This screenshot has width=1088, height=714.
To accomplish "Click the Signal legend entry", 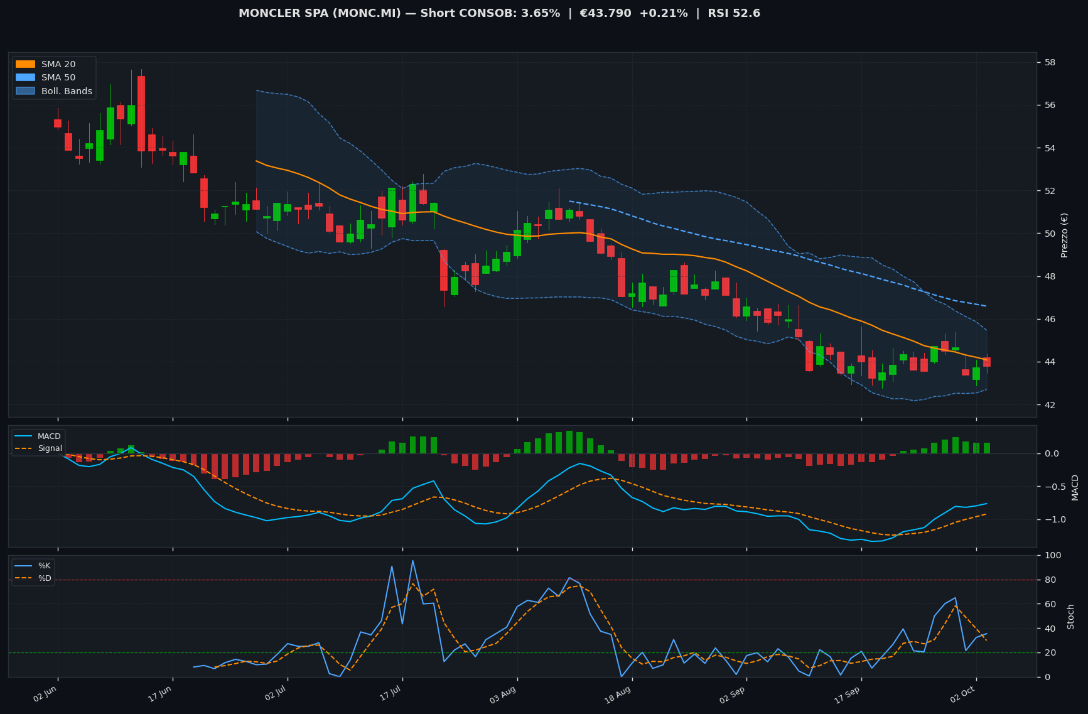I will click(39, 448).
